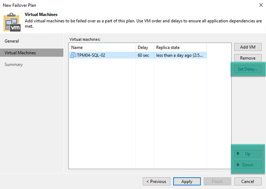Click the TPM04-SQL-02 replica VM icon
This screenshot has height=189, width=266.
(73, 55)
